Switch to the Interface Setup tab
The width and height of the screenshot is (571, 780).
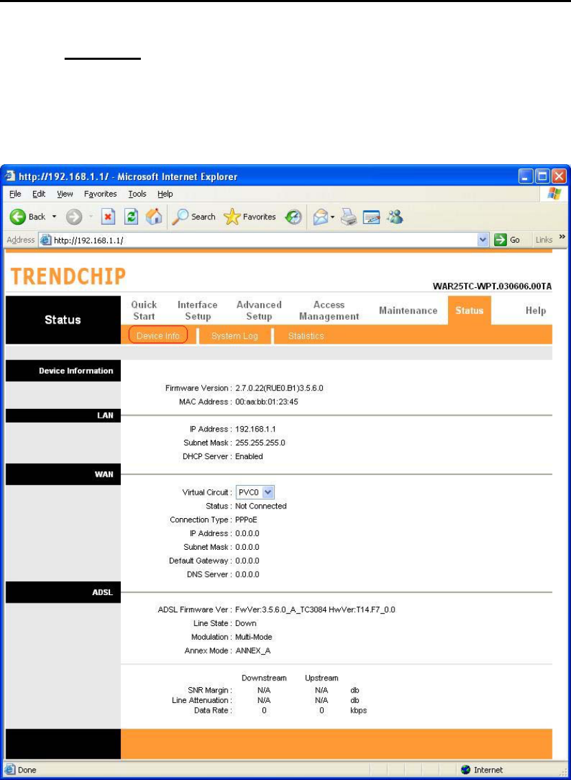pos(197,311)
